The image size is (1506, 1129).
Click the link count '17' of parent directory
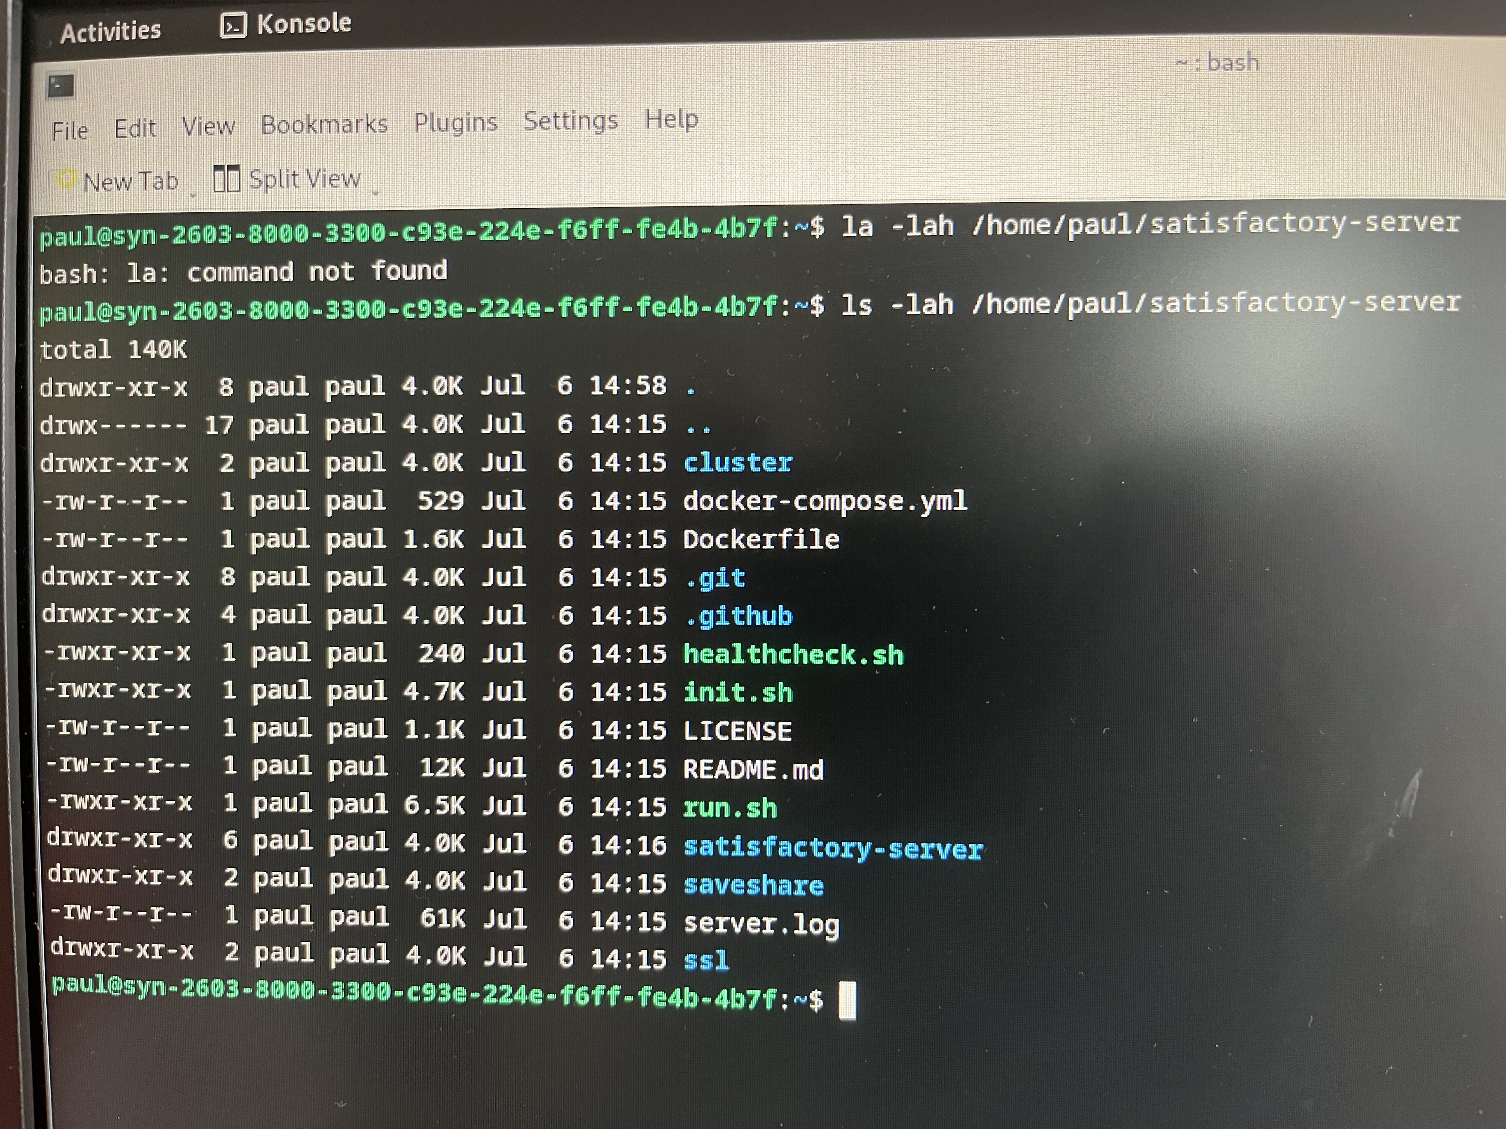click(x=219, y=425)
